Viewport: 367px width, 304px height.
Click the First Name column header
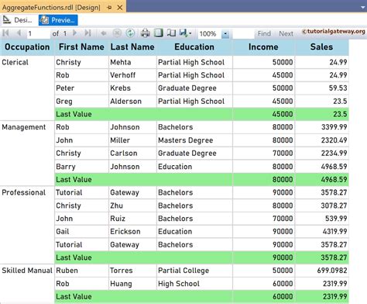click(81, 47)
